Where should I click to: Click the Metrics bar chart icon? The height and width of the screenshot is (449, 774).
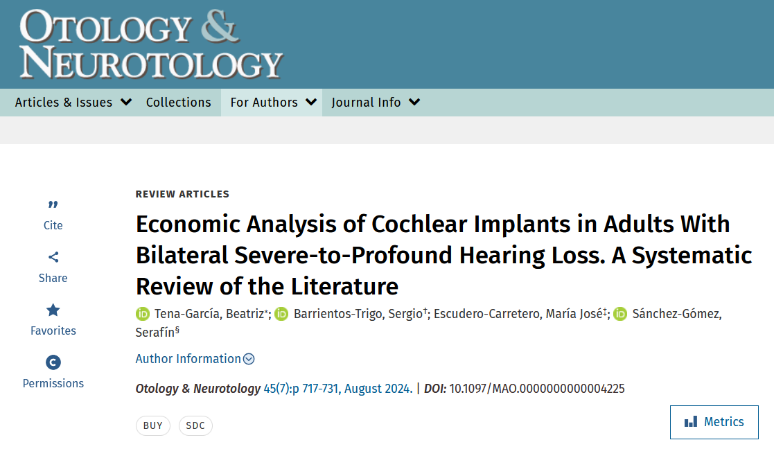pyautogui.click(x=691, y=422)
